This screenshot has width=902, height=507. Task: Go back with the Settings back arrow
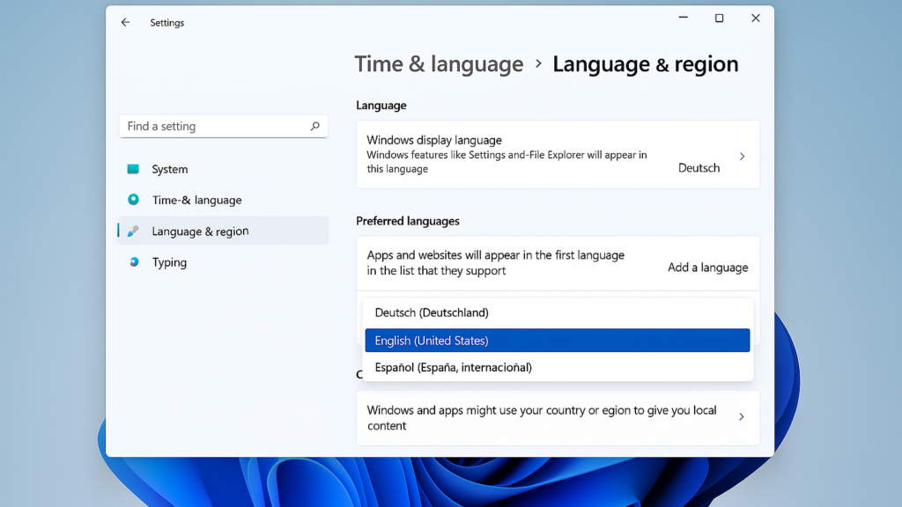[125, 22]
